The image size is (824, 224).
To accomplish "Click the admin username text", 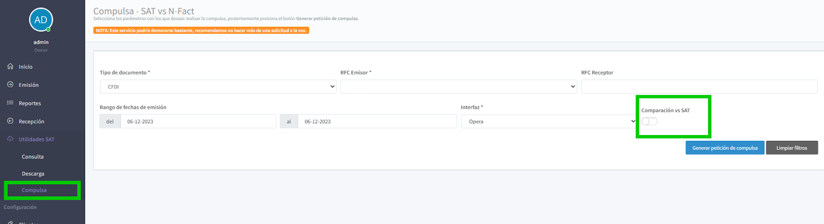I will 41,42.
